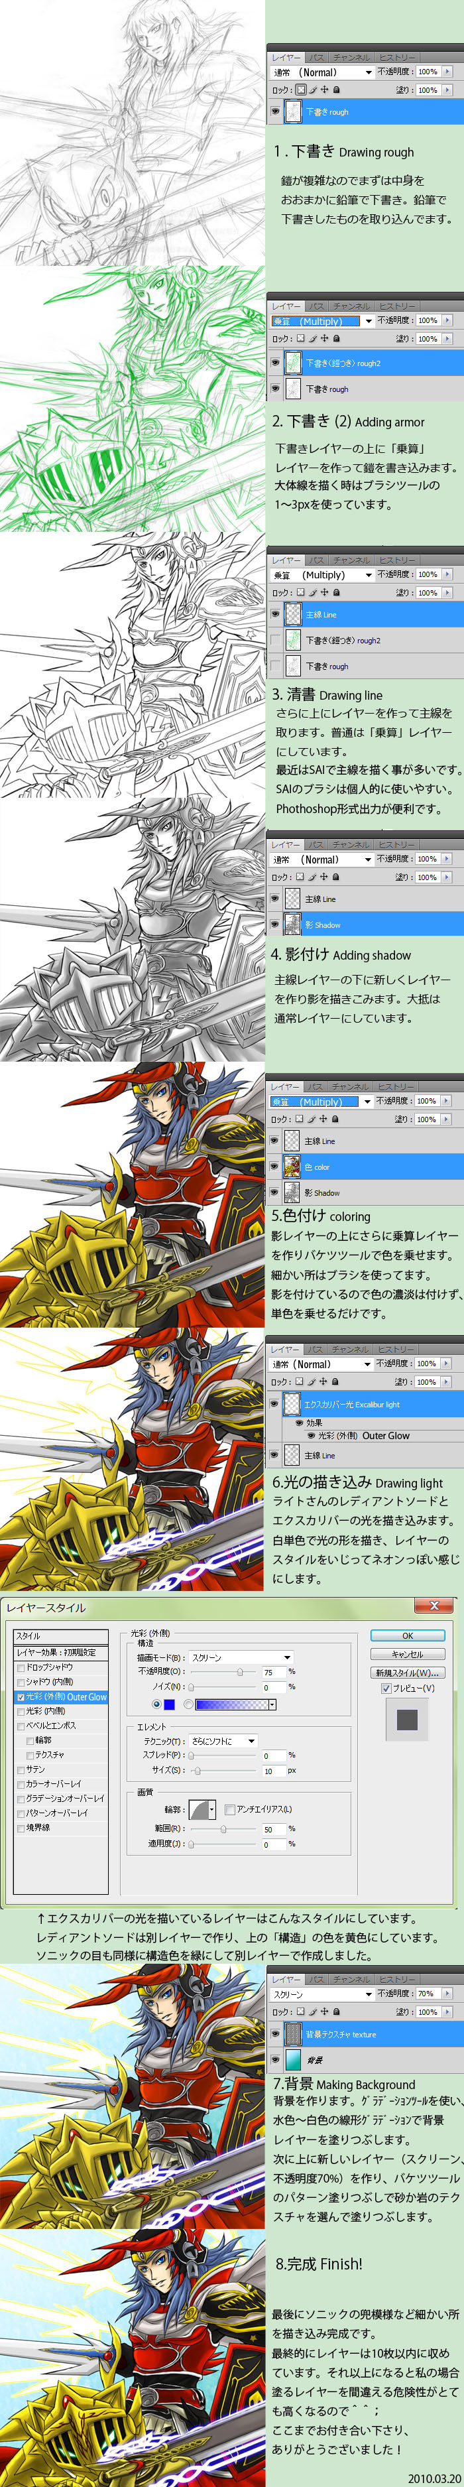Open 70% opacity slider arrow in the texture-layer panel
This screenshot has height=2487, width=464.
[x=447, y=1994]
